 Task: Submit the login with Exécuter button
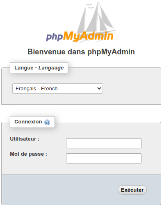click(132, 190)
